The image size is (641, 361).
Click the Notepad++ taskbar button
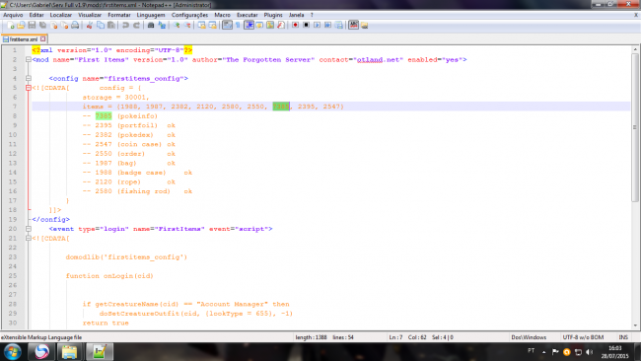[100, 351]
